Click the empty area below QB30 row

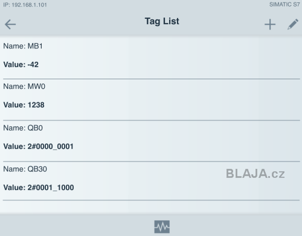coord(151,207)
